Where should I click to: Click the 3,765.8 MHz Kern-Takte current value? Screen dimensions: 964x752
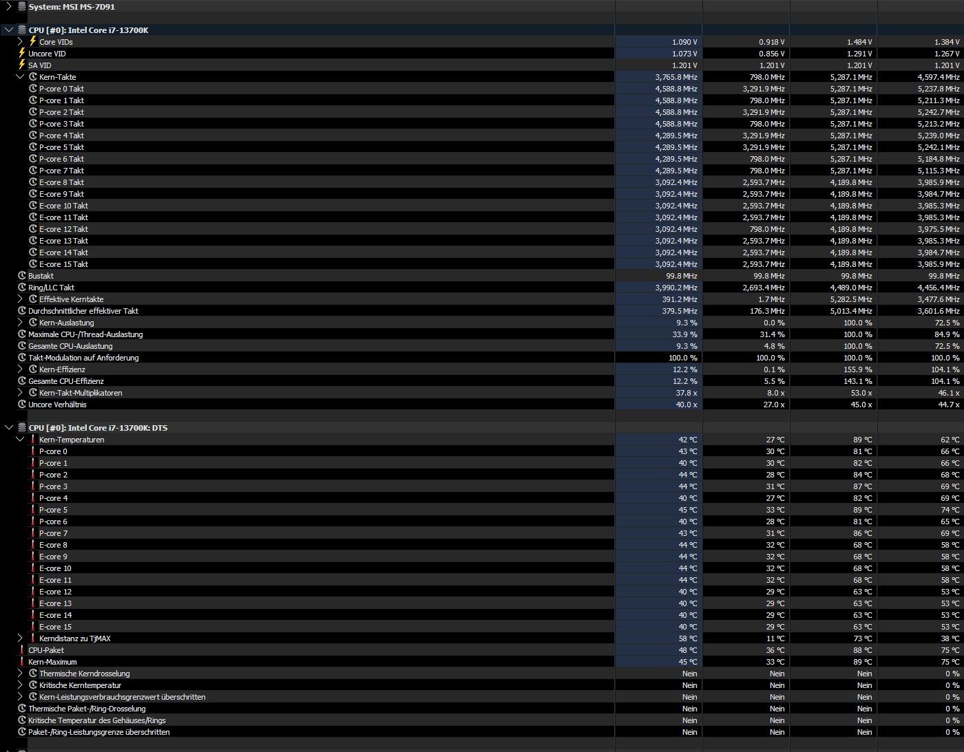coord(675,77)
